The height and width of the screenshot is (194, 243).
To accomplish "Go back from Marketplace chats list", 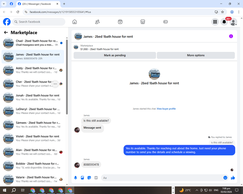I will click(6, 32).
